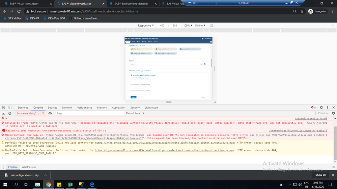Click the inspect element picker icon
Screen dimensions: 337x189
click(x=4, y=108)
